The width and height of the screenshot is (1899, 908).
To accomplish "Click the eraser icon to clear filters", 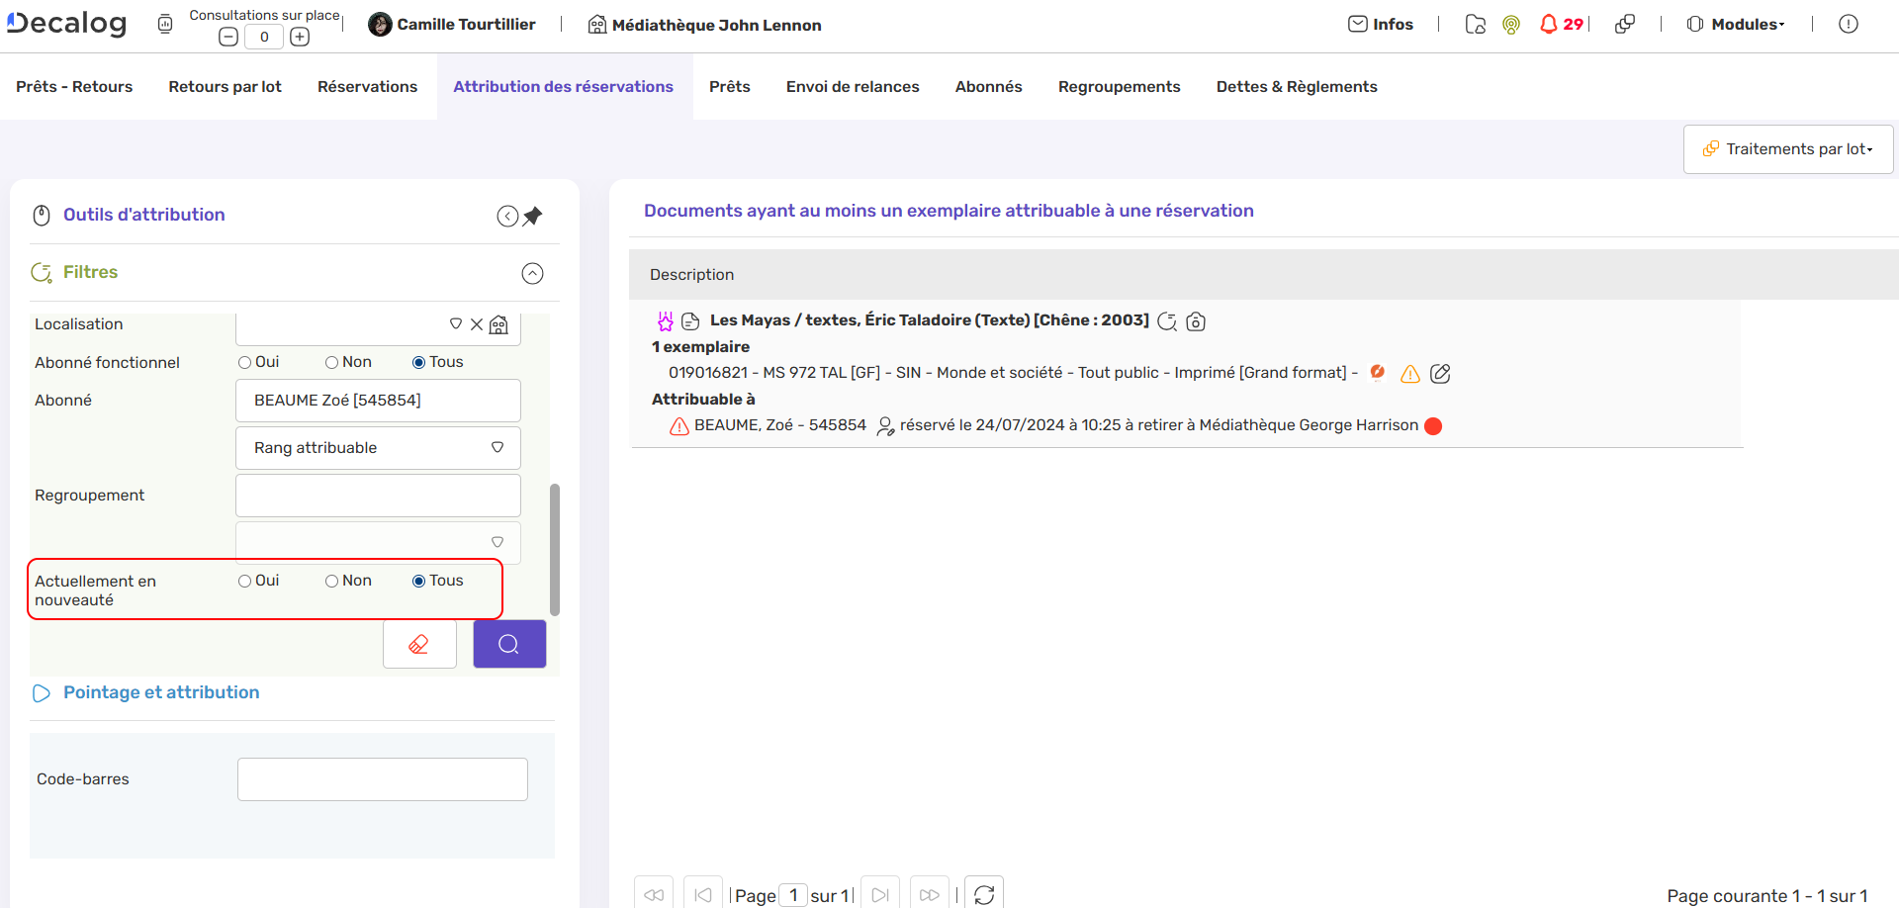I will coord(419,643).
